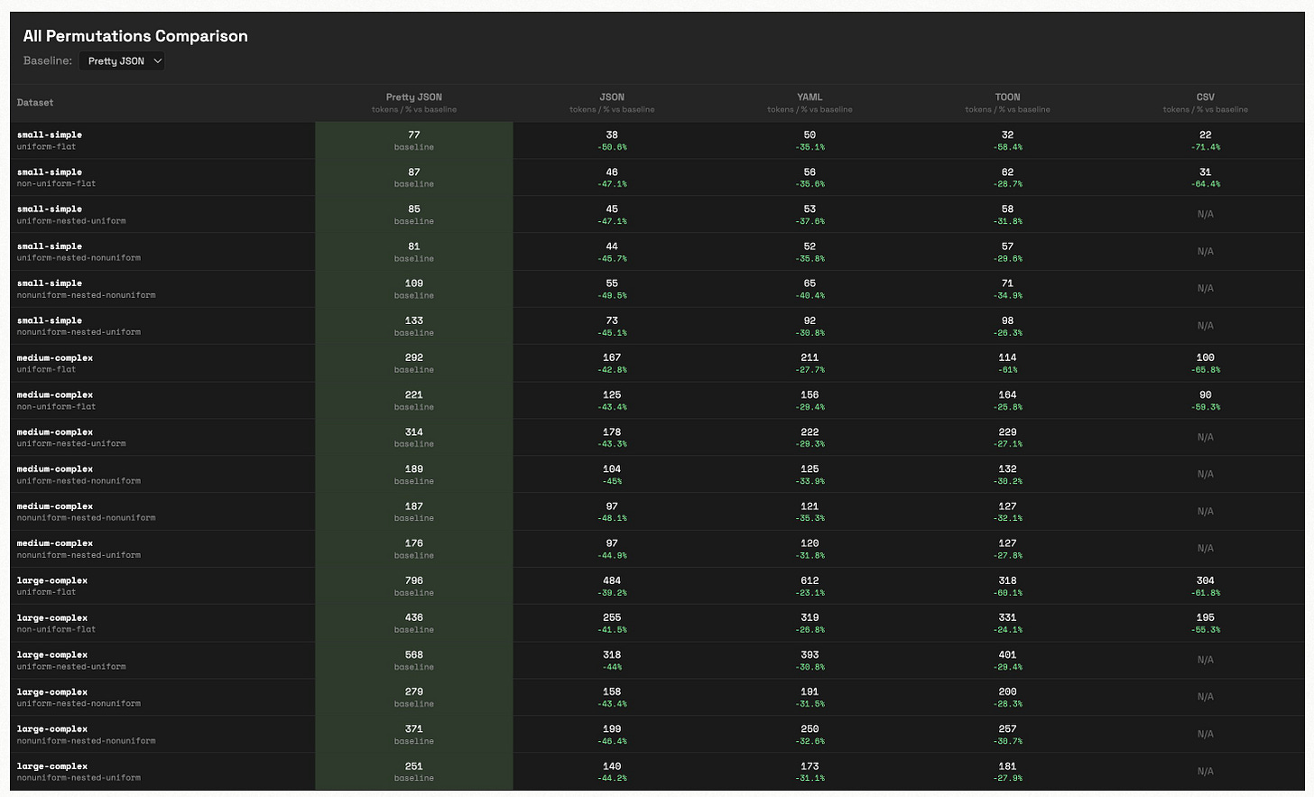Image resolution: width=1314 pixels, height=797 pixels.
Task: Click the Pretty JSON column header
Action: click(x=414, y=103)
